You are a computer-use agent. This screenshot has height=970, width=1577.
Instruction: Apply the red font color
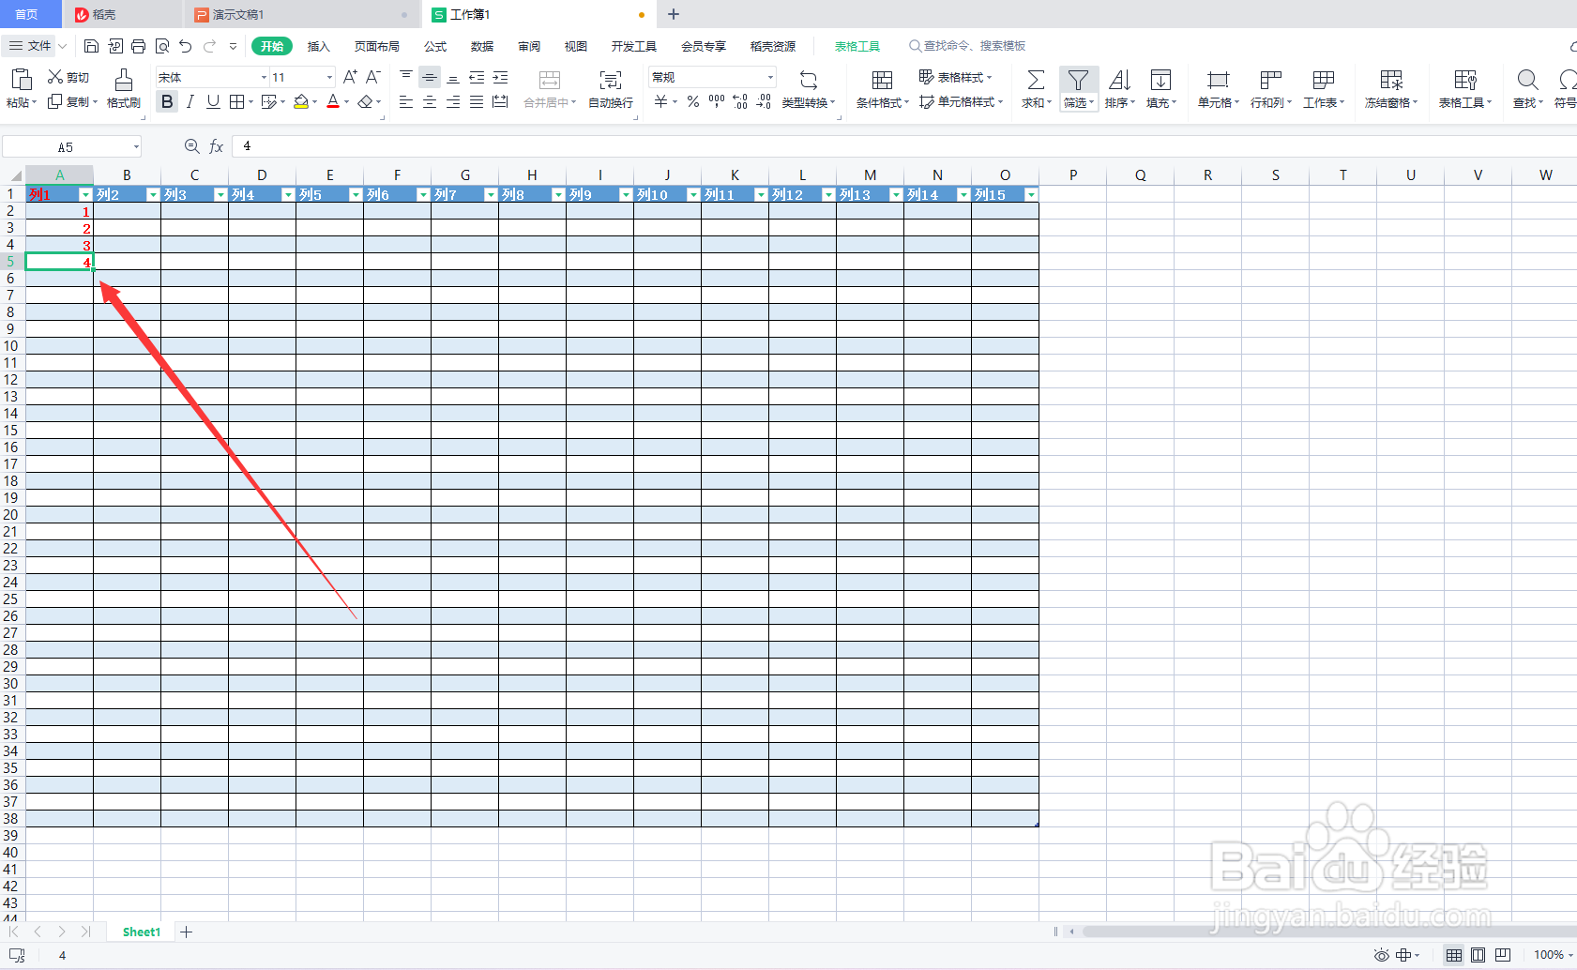click(x=333, y=101)
